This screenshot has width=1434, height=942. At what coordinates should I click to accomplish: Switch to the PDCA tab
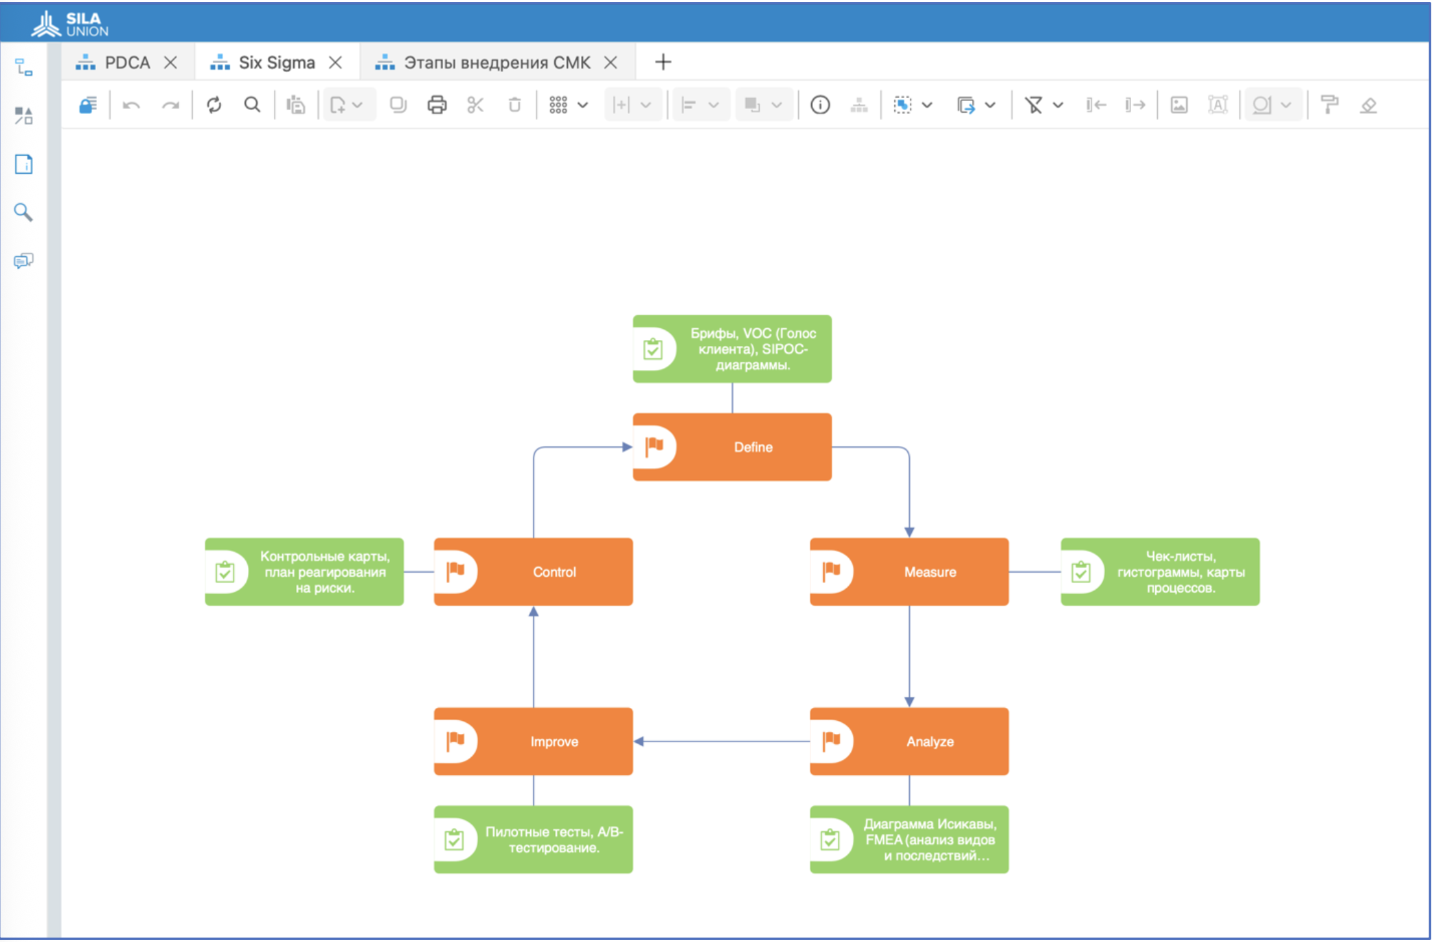126,62
